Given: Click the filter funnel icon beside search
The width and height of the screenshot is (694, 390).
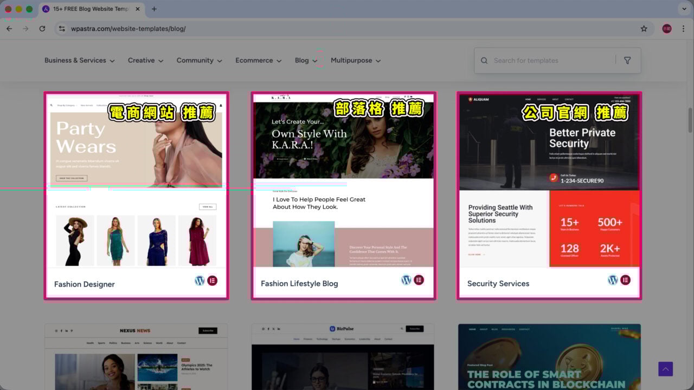Looking at the screenshot, I should coord(627,61).
